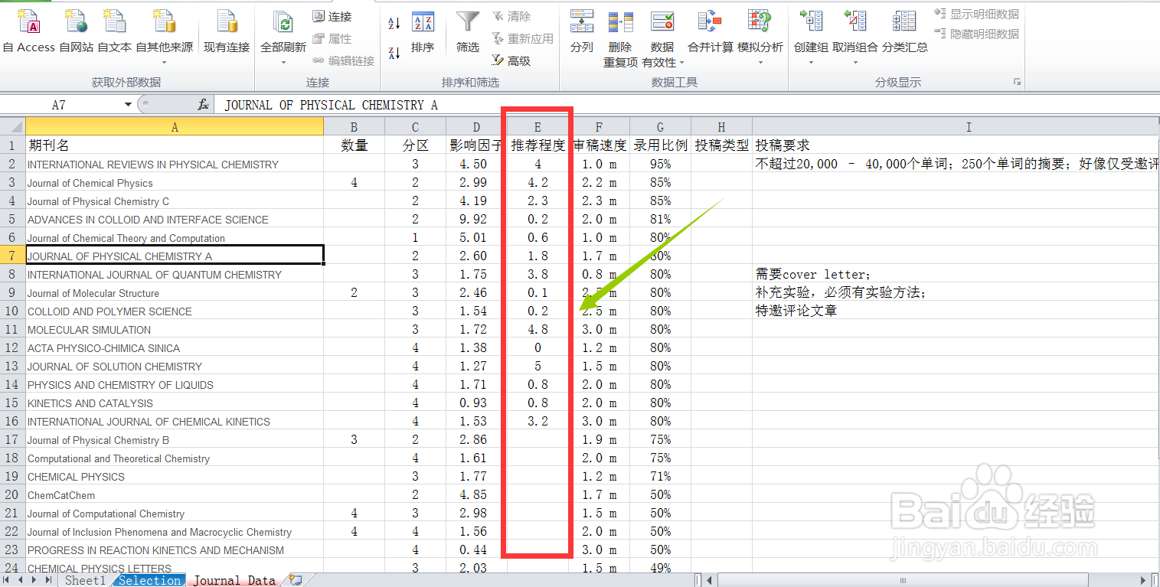Open 现有连接 existing connections
Screen dimensions: 1160x587
[x=227, y=32]
